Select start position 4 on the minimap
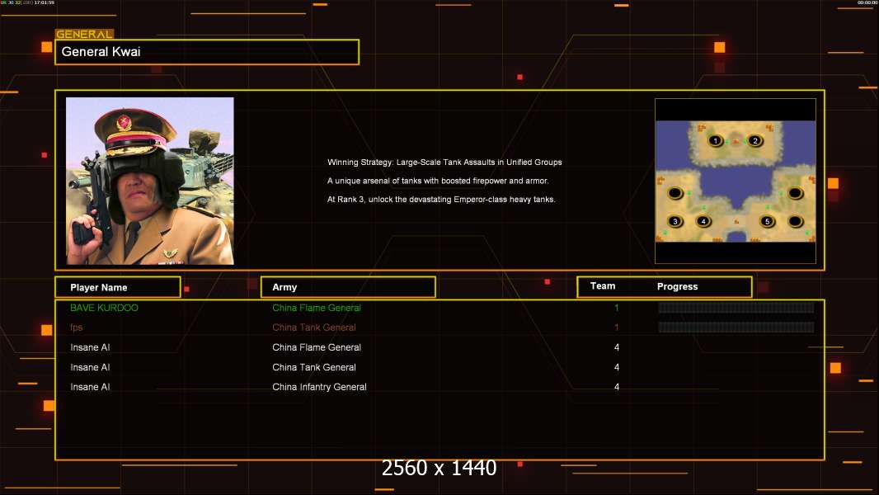The width and height of the screenshot is (879, 495). tap(703, 221)
